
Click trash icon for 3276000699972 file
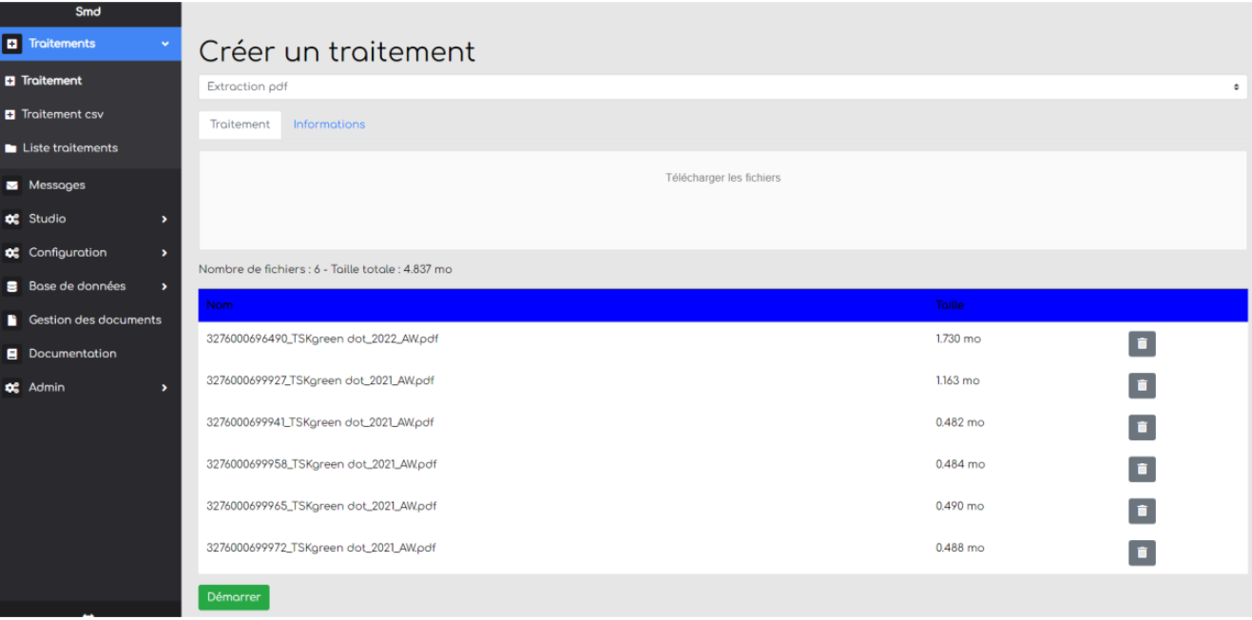coord(1142,552)
